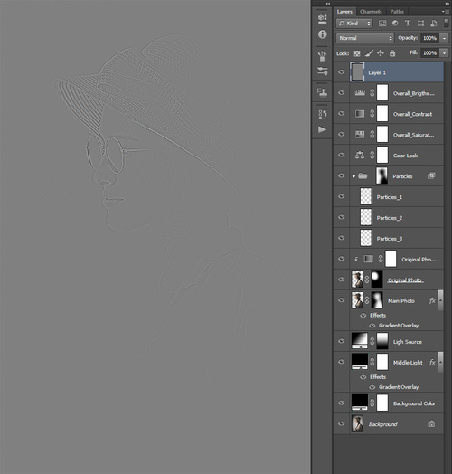
Task: Lock transparent pixels icon
Action: click(357, 53)
